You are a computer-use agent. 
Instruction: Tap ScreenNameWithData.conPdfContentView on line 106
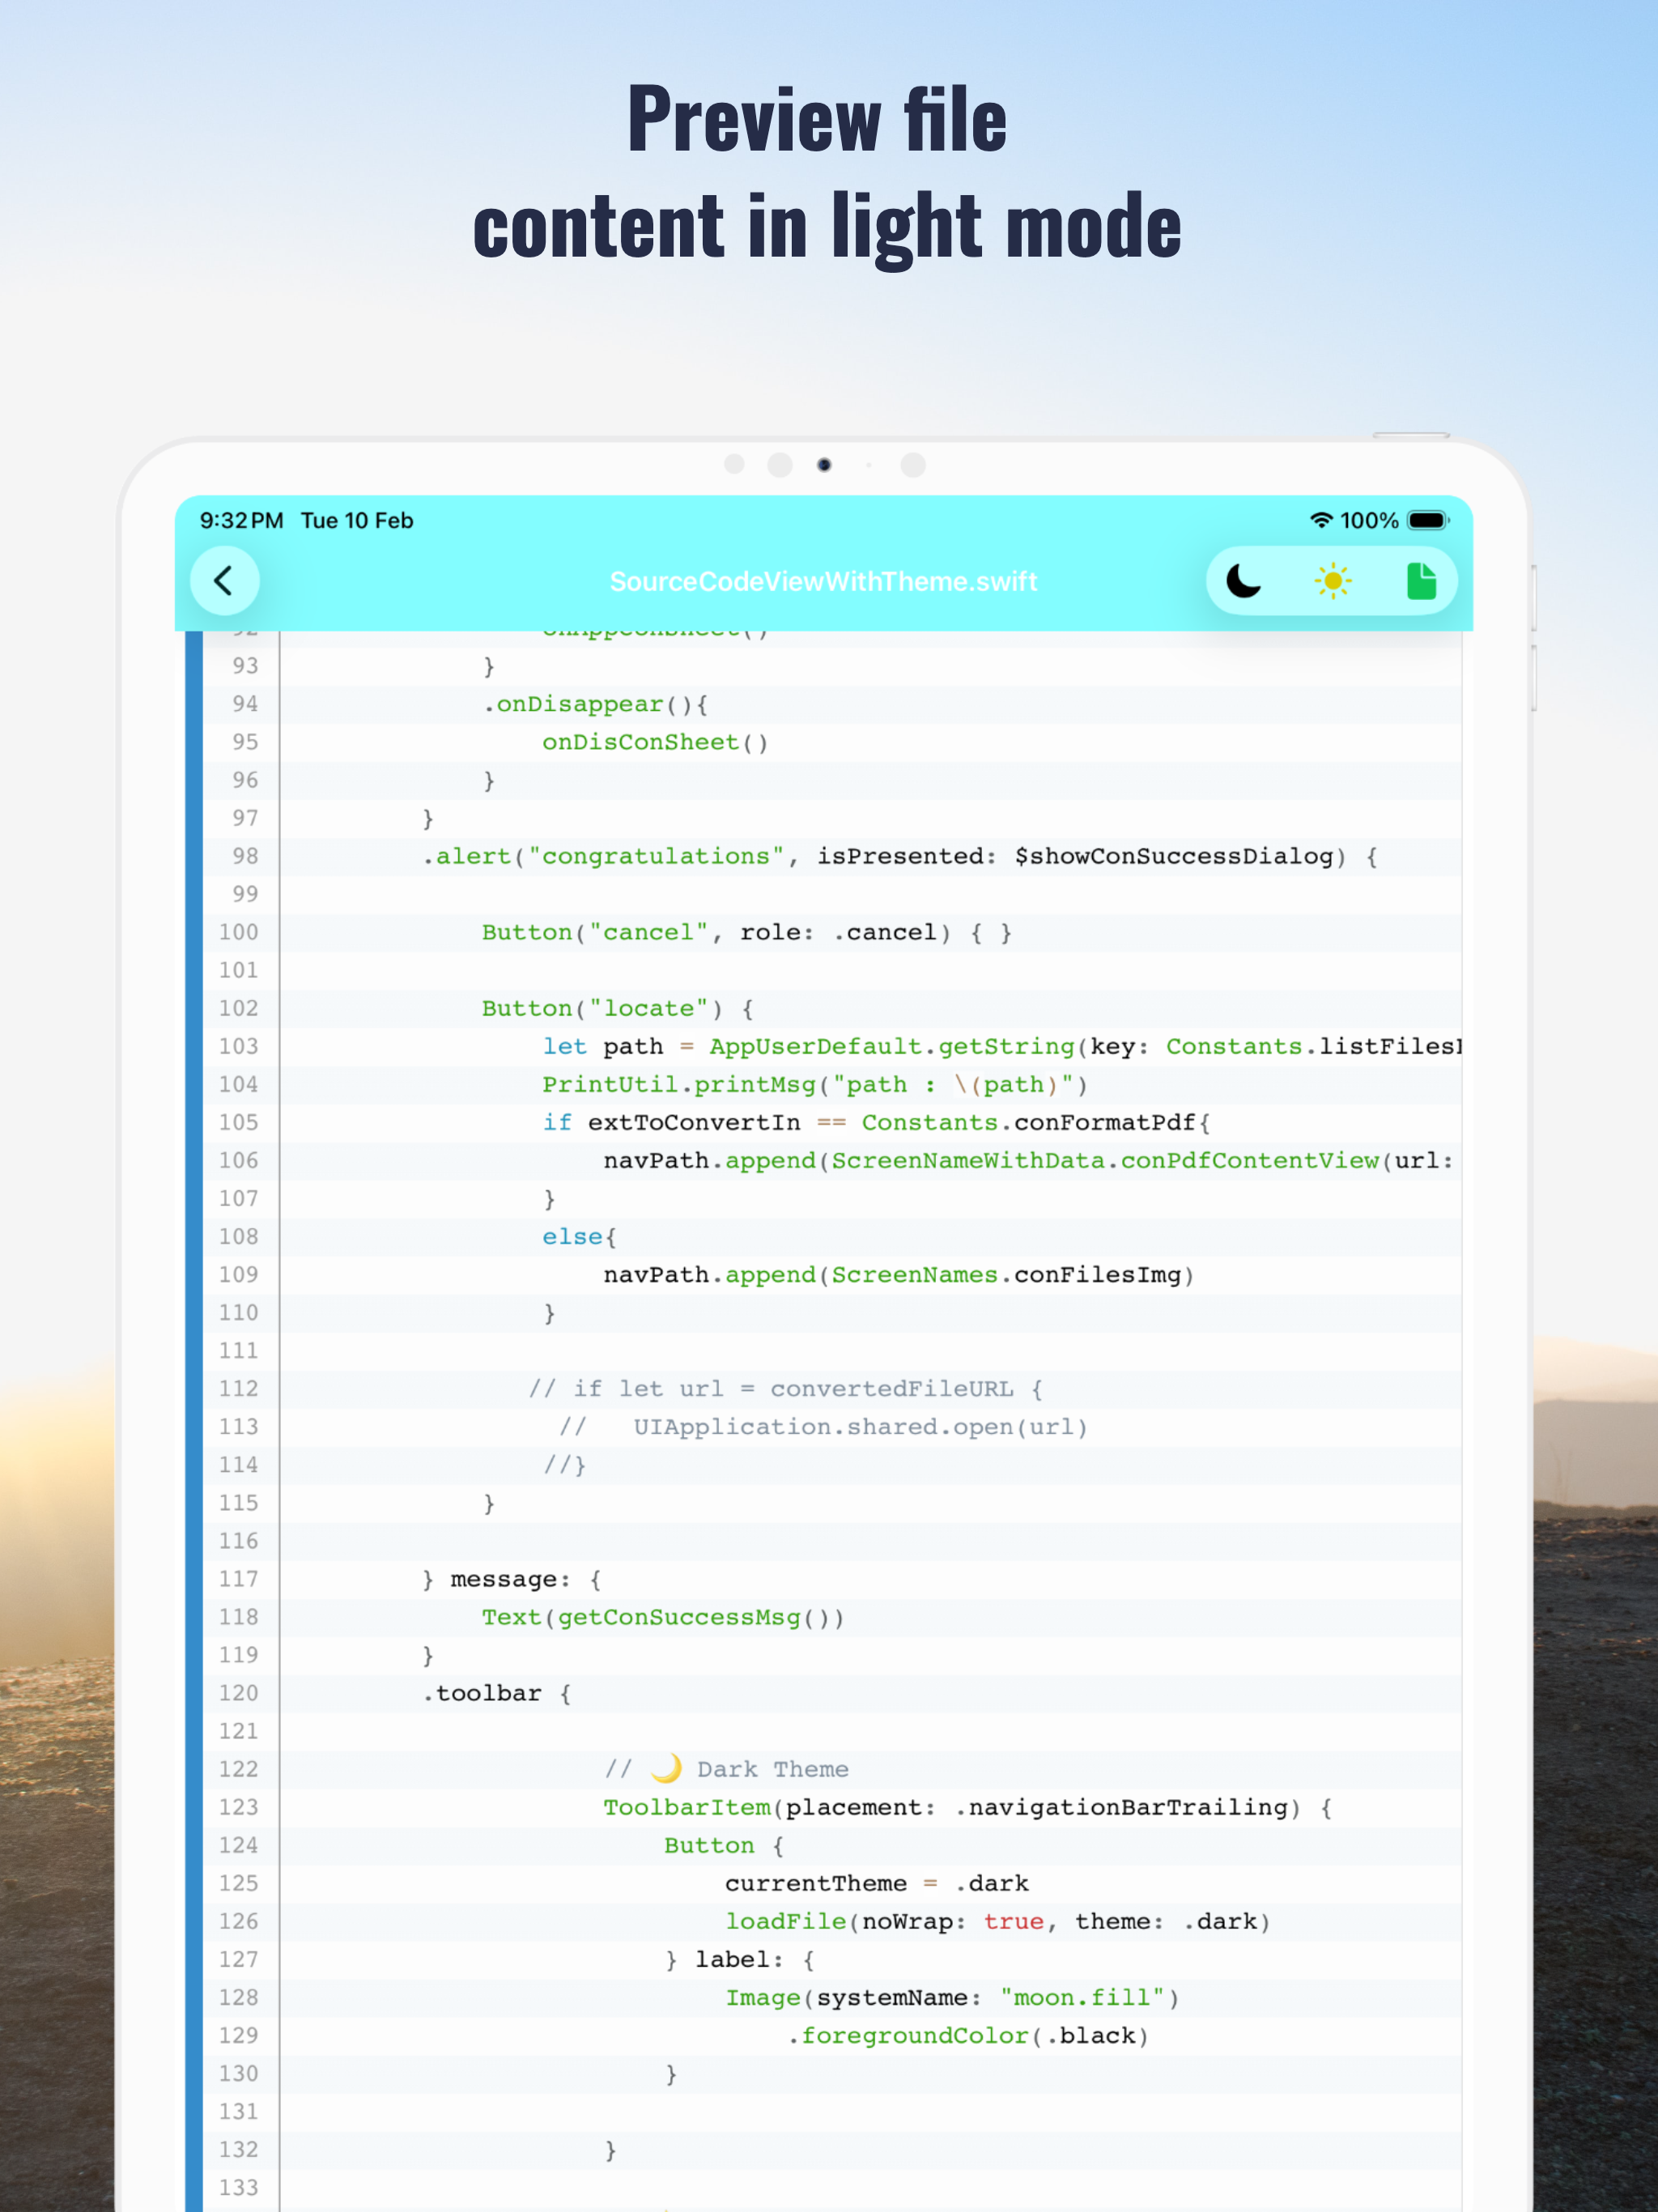pos(1105,1160)
